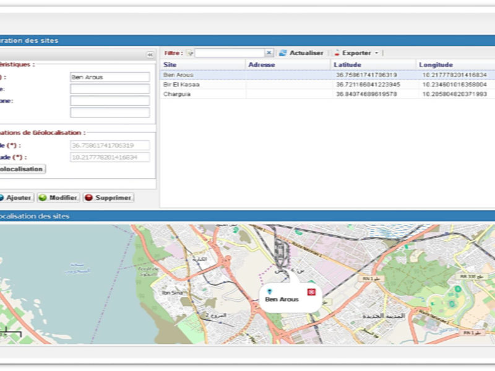Close the Ben Arous map popup
495x371 pixels.
311,291
